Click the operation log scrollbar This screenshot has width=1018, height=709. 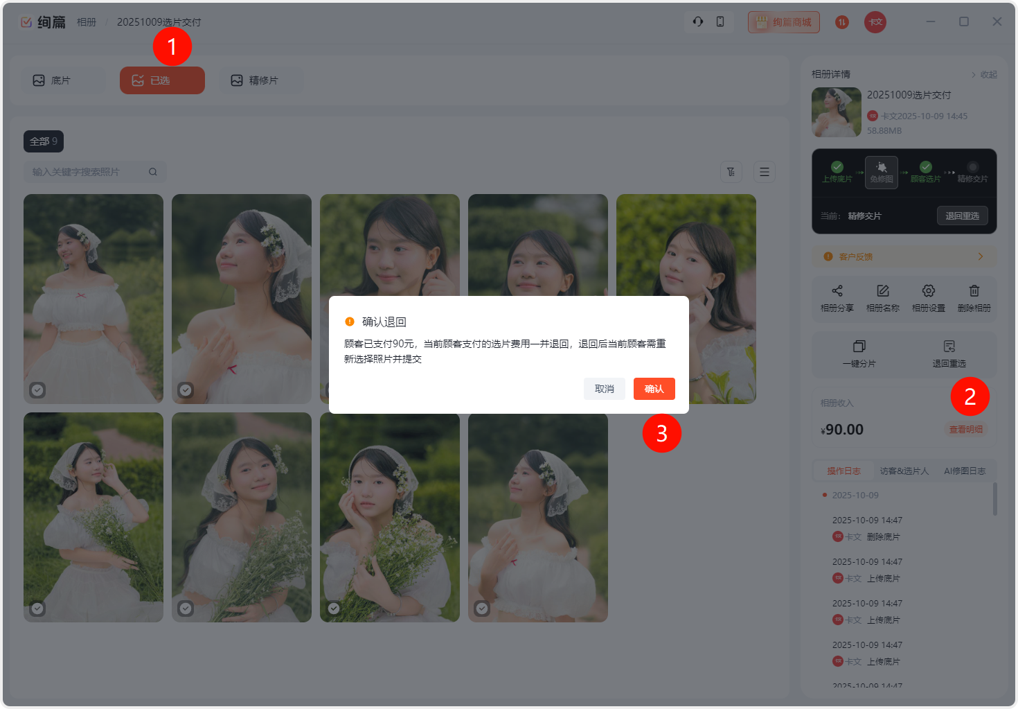pyautogui.click(x=995, y=499)
